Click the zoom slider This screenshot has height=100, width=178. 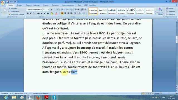coord(169,93)
